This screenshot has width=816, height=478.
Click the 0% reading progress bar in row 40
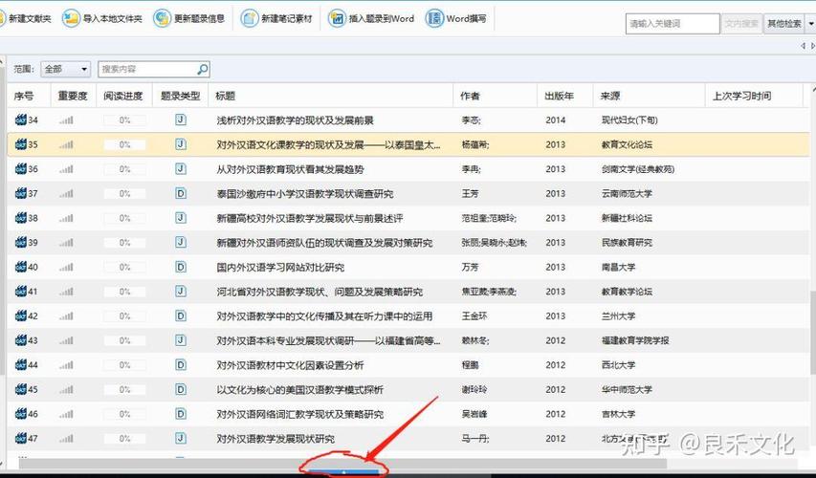click(x=124, y=267)
